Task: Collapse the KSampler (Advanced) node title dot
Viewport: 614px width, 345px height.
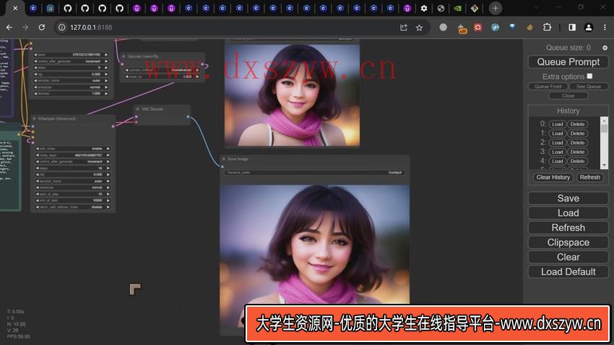Action: pos(35,118)
